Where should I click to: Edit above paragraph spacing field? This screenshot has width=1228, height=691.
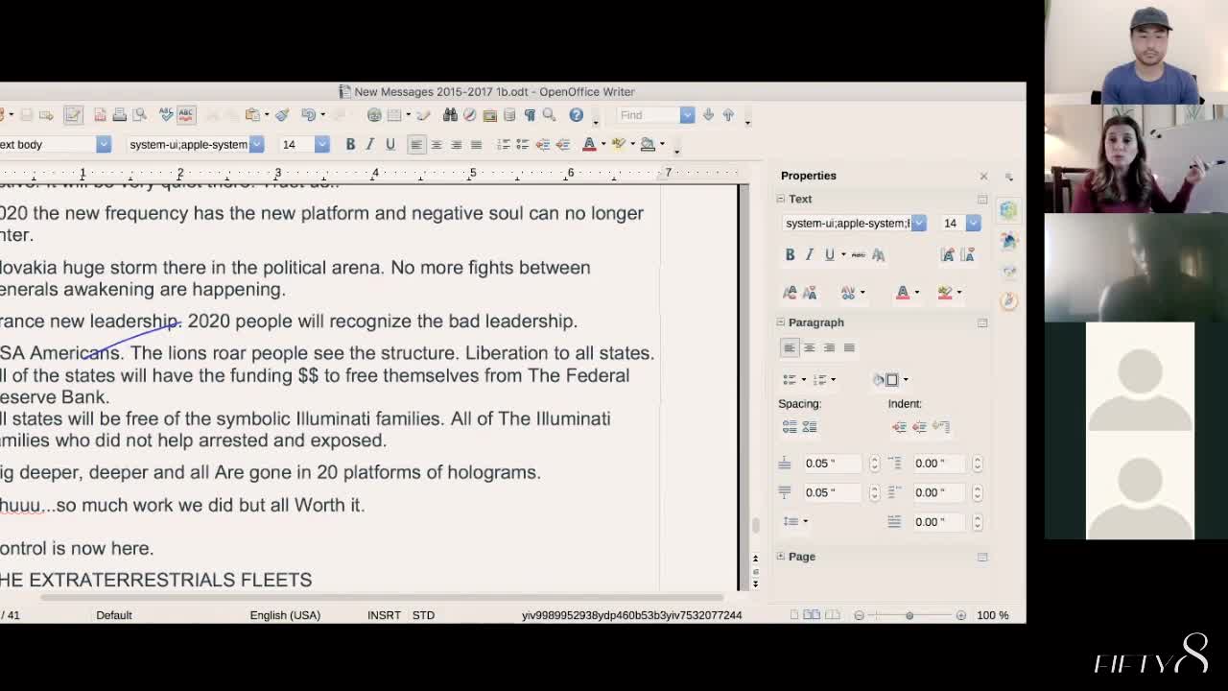[834, 463]
